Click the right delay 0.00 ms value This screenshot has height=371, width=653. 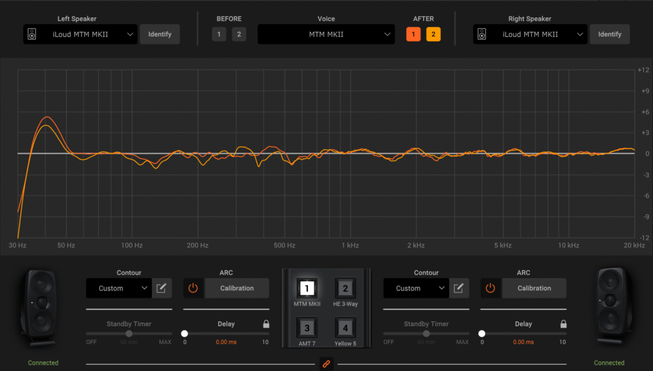(x=524, y=342)
